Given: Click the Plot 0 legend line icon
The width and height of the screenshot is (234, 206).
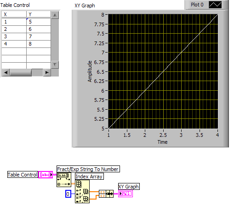Looking at the screenshot, I should coord(215,5).
